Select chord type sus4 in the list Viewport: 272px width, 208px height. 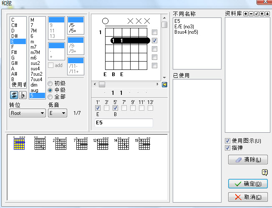[36, 68]
